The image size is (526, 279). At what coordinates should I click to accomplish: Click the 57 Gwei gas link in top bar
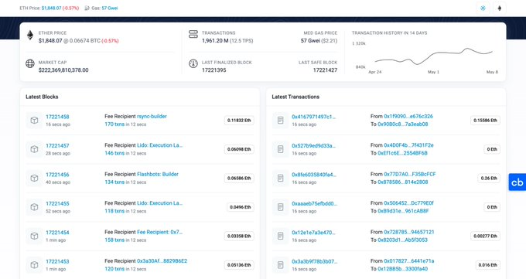click(x=110, y=8)
